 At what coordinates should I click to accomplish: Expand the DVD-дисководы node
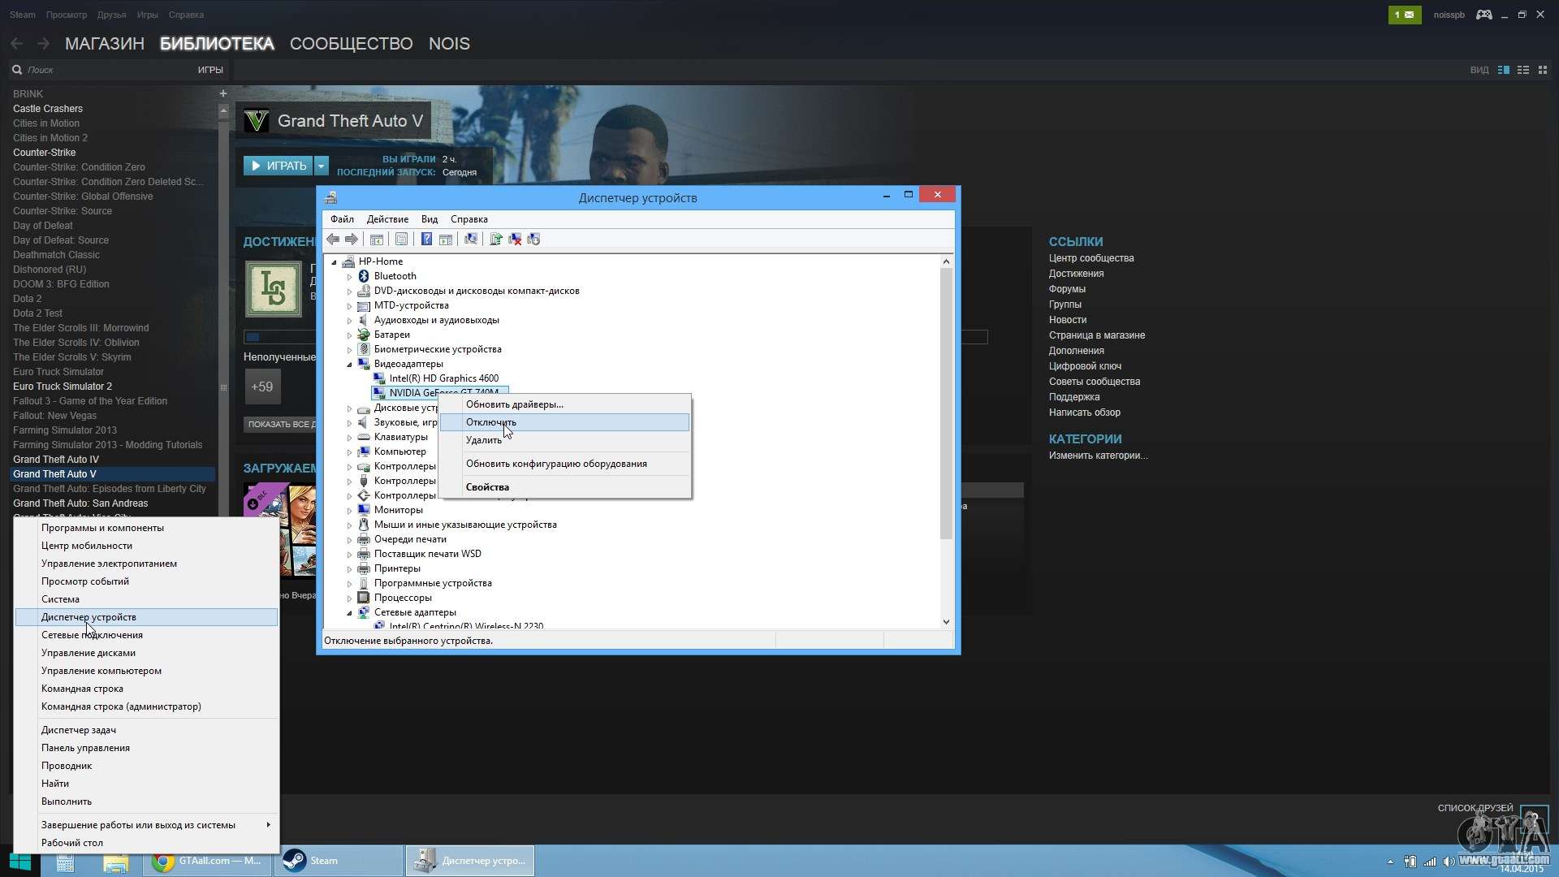[x=350, y=291]
